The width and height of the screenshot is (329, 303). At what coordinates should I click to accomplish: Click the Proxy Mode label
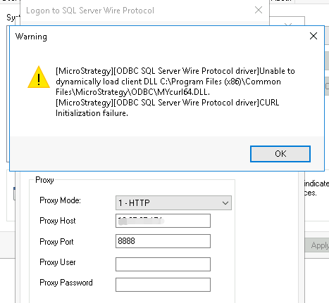[x=60, y=200]
